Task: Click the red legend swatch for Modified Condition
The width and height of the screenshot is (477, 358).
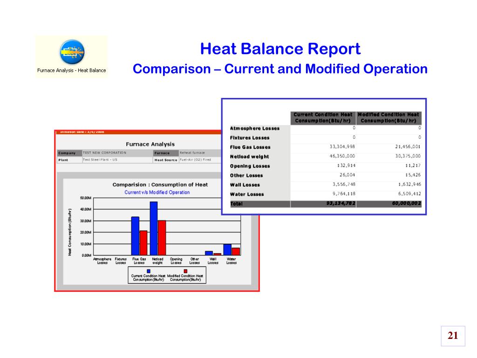Action: (185, 271)
